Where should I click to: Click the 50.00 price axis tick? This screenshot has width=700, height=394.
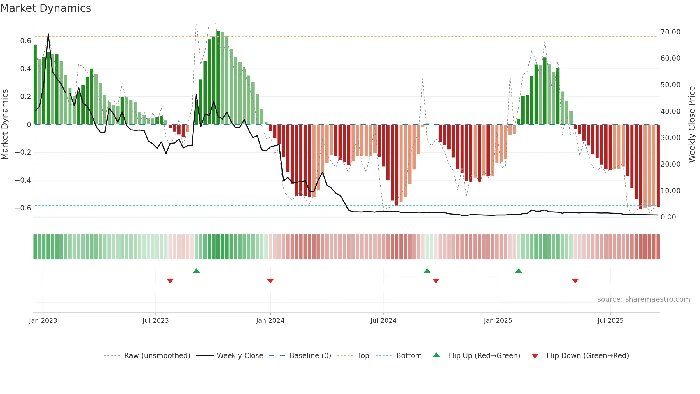(x=671, y=85)
